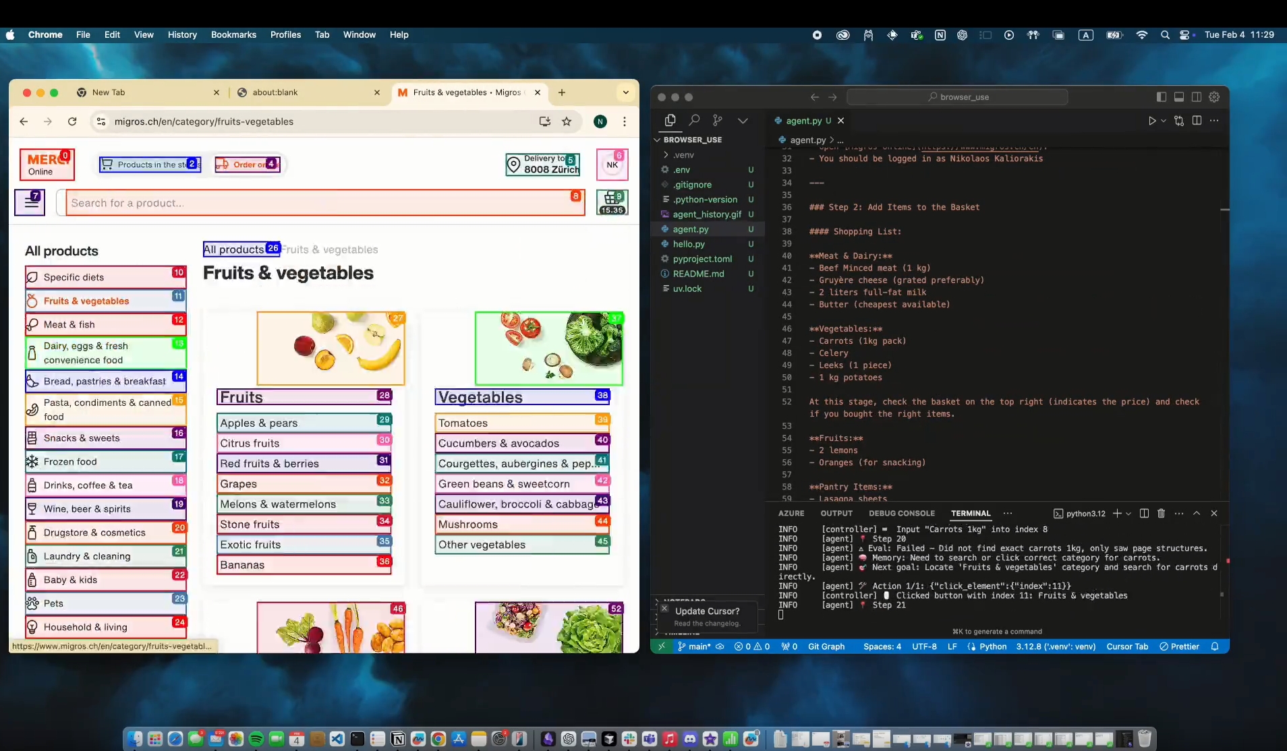Open the hamburger menu beside search bar
Viewport: 1287px width, 751px height.
pos(30,202)
